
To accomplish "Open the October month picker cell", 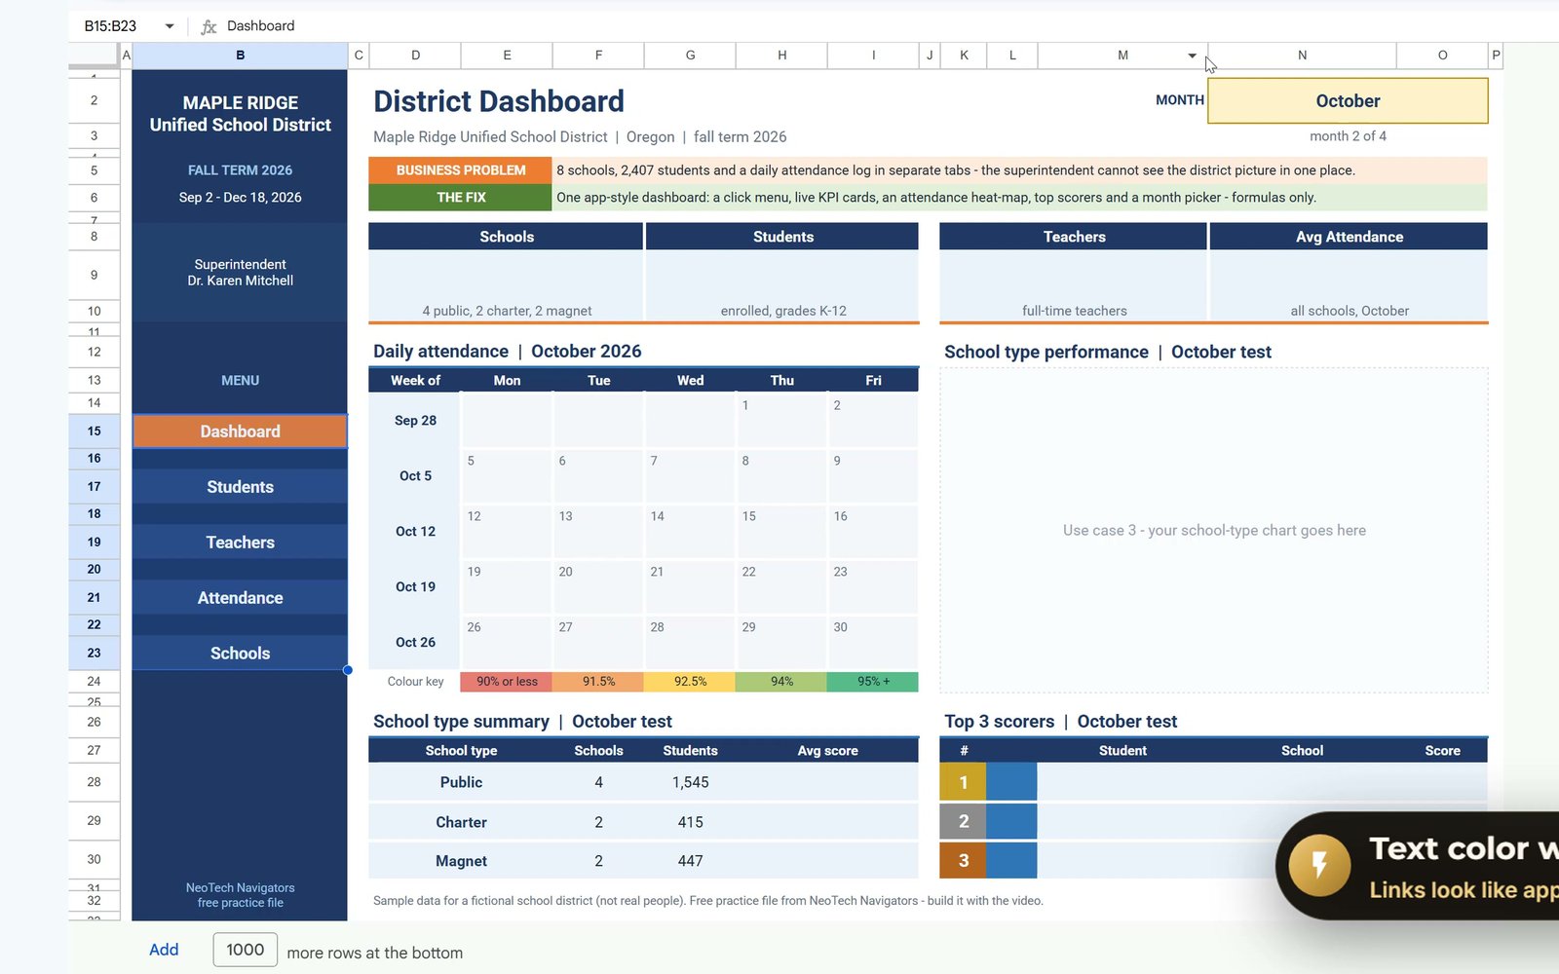I will point(1348,100).
